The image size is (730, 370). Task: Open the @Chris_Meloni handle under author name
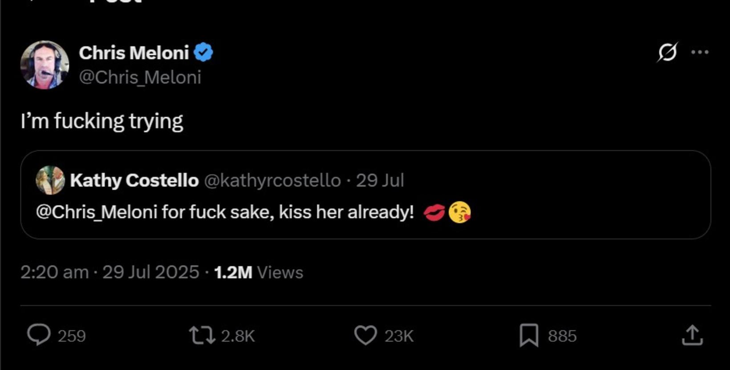click(140, 77)
